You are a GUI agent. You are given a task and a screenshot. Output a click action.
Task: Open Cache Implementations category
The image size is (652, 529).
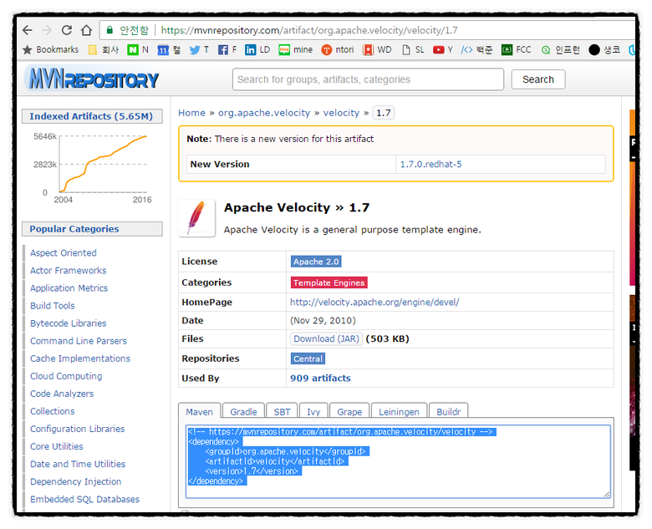(x=80, y=359)
